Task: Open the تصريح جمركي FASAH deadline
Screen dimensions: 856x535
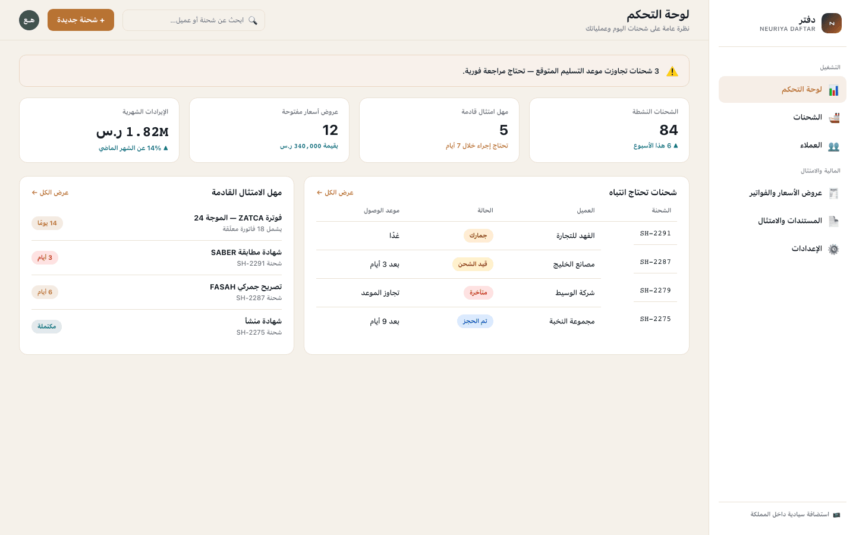Action: [157, 292]
